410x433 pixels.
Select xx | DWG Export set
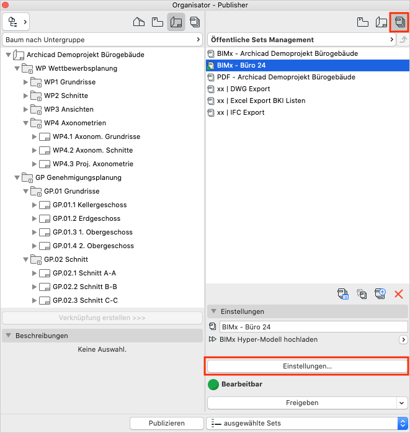pos(308,89)
